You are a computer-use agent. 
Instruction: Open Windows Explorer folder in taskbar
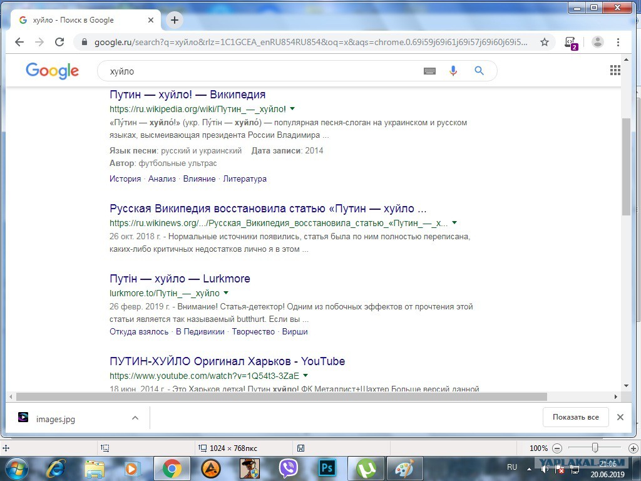(95, 468)
